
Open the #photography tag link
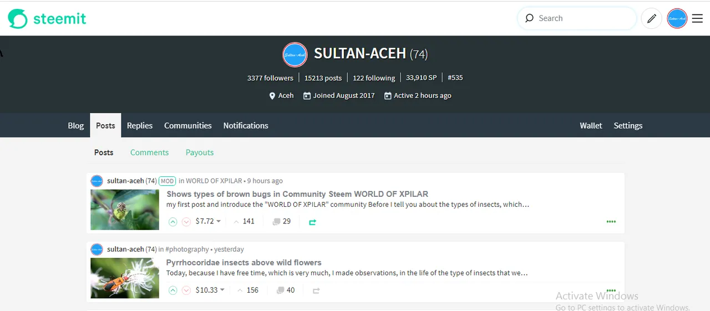tap(187, 249)
